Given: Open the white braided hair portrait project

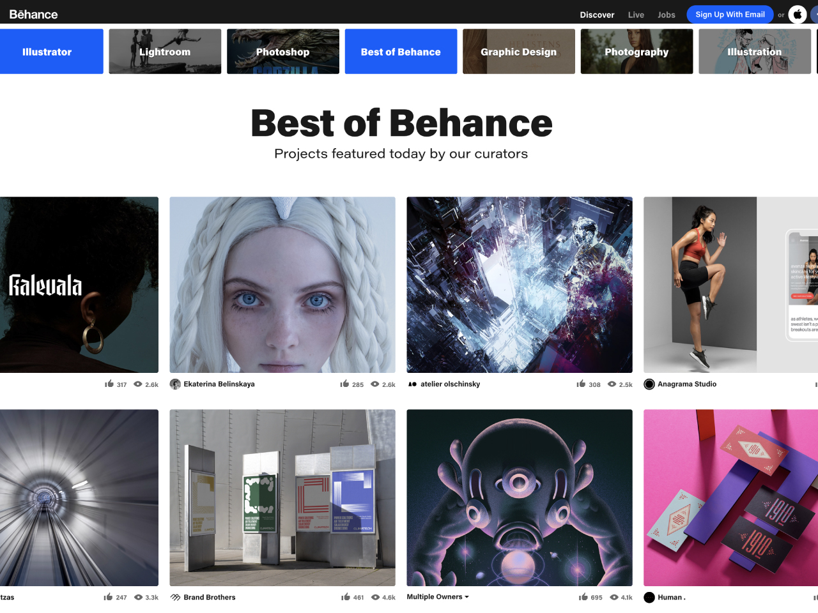Looking at the screenshot, I should (282, 285).
